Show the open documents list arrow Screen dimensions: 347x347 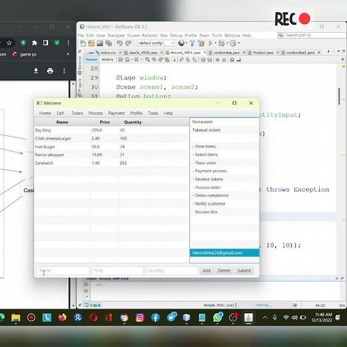point(338,51)
